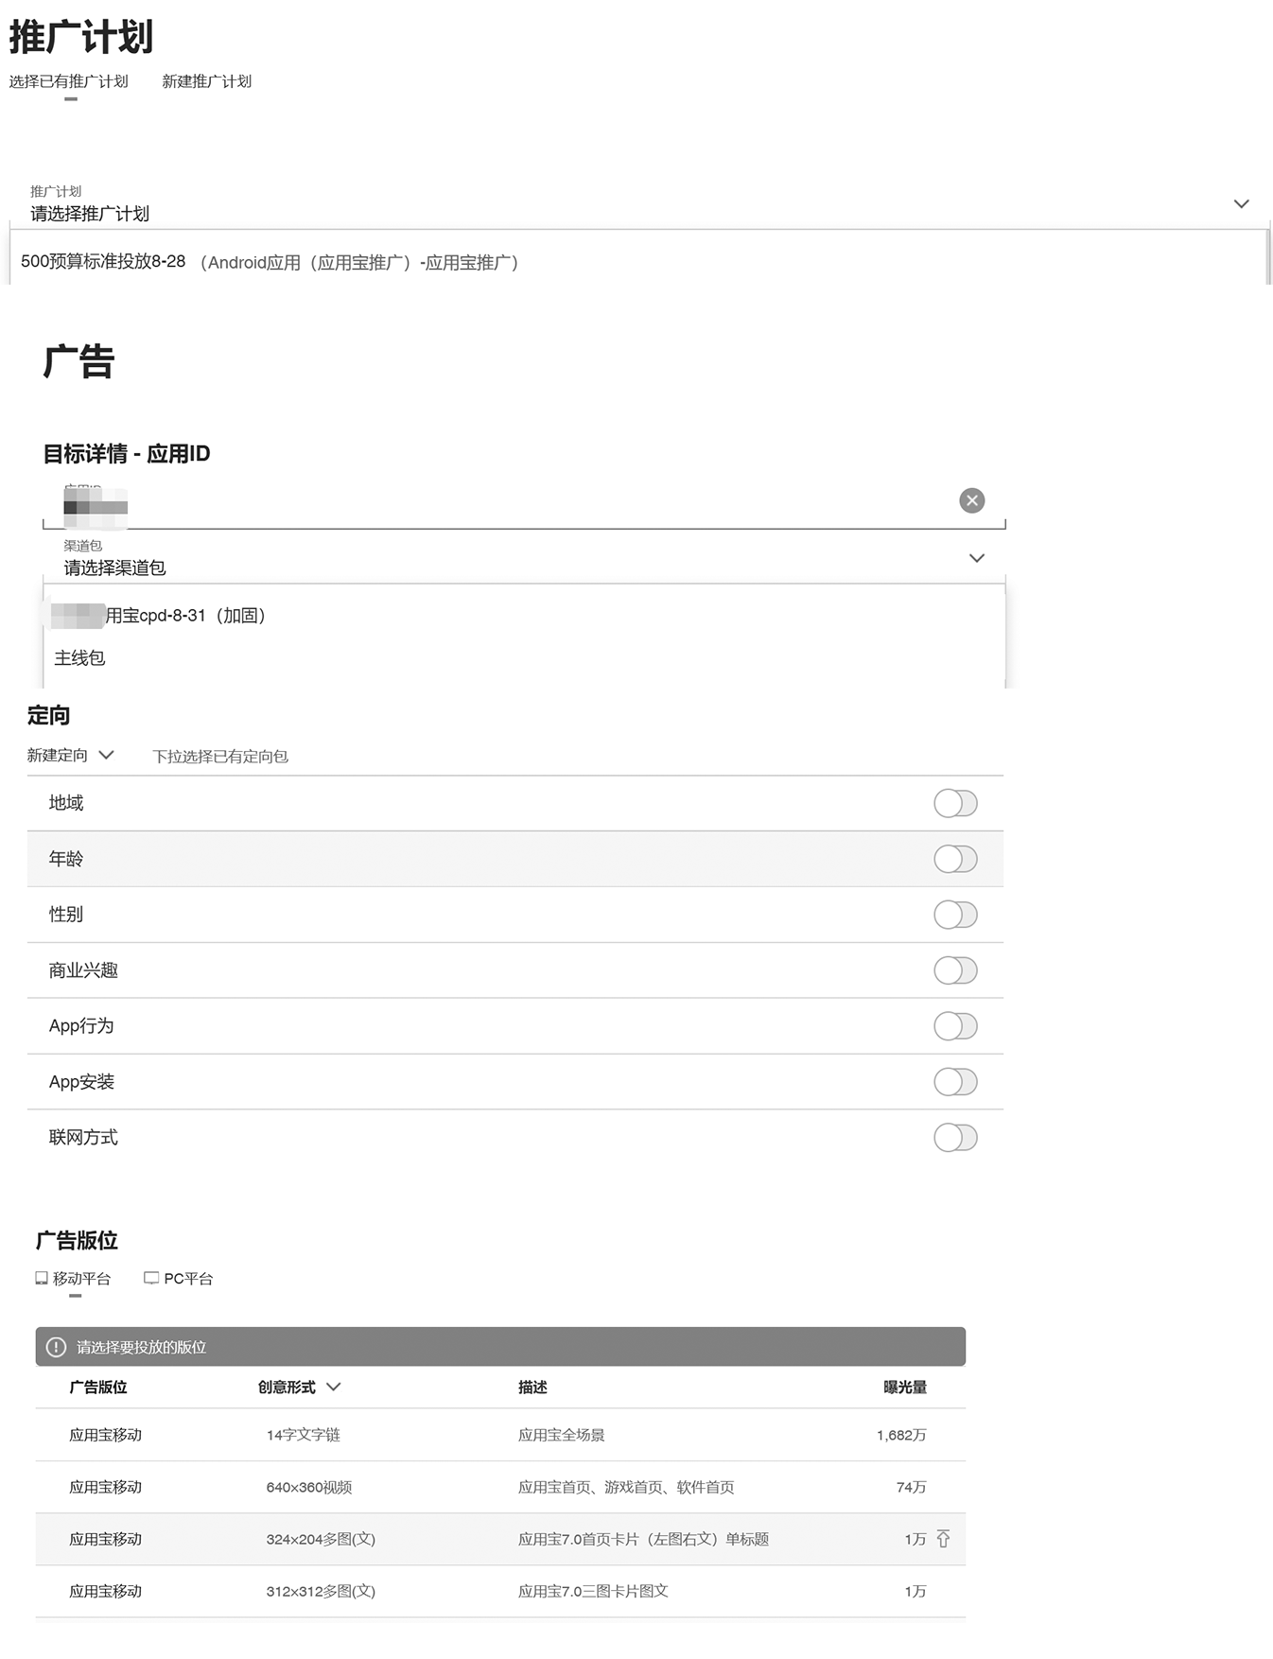Viewport: 1273px width, 1659px height.
Task: Switch to the 新建推广计划 tab
Action: coord(207,81)
